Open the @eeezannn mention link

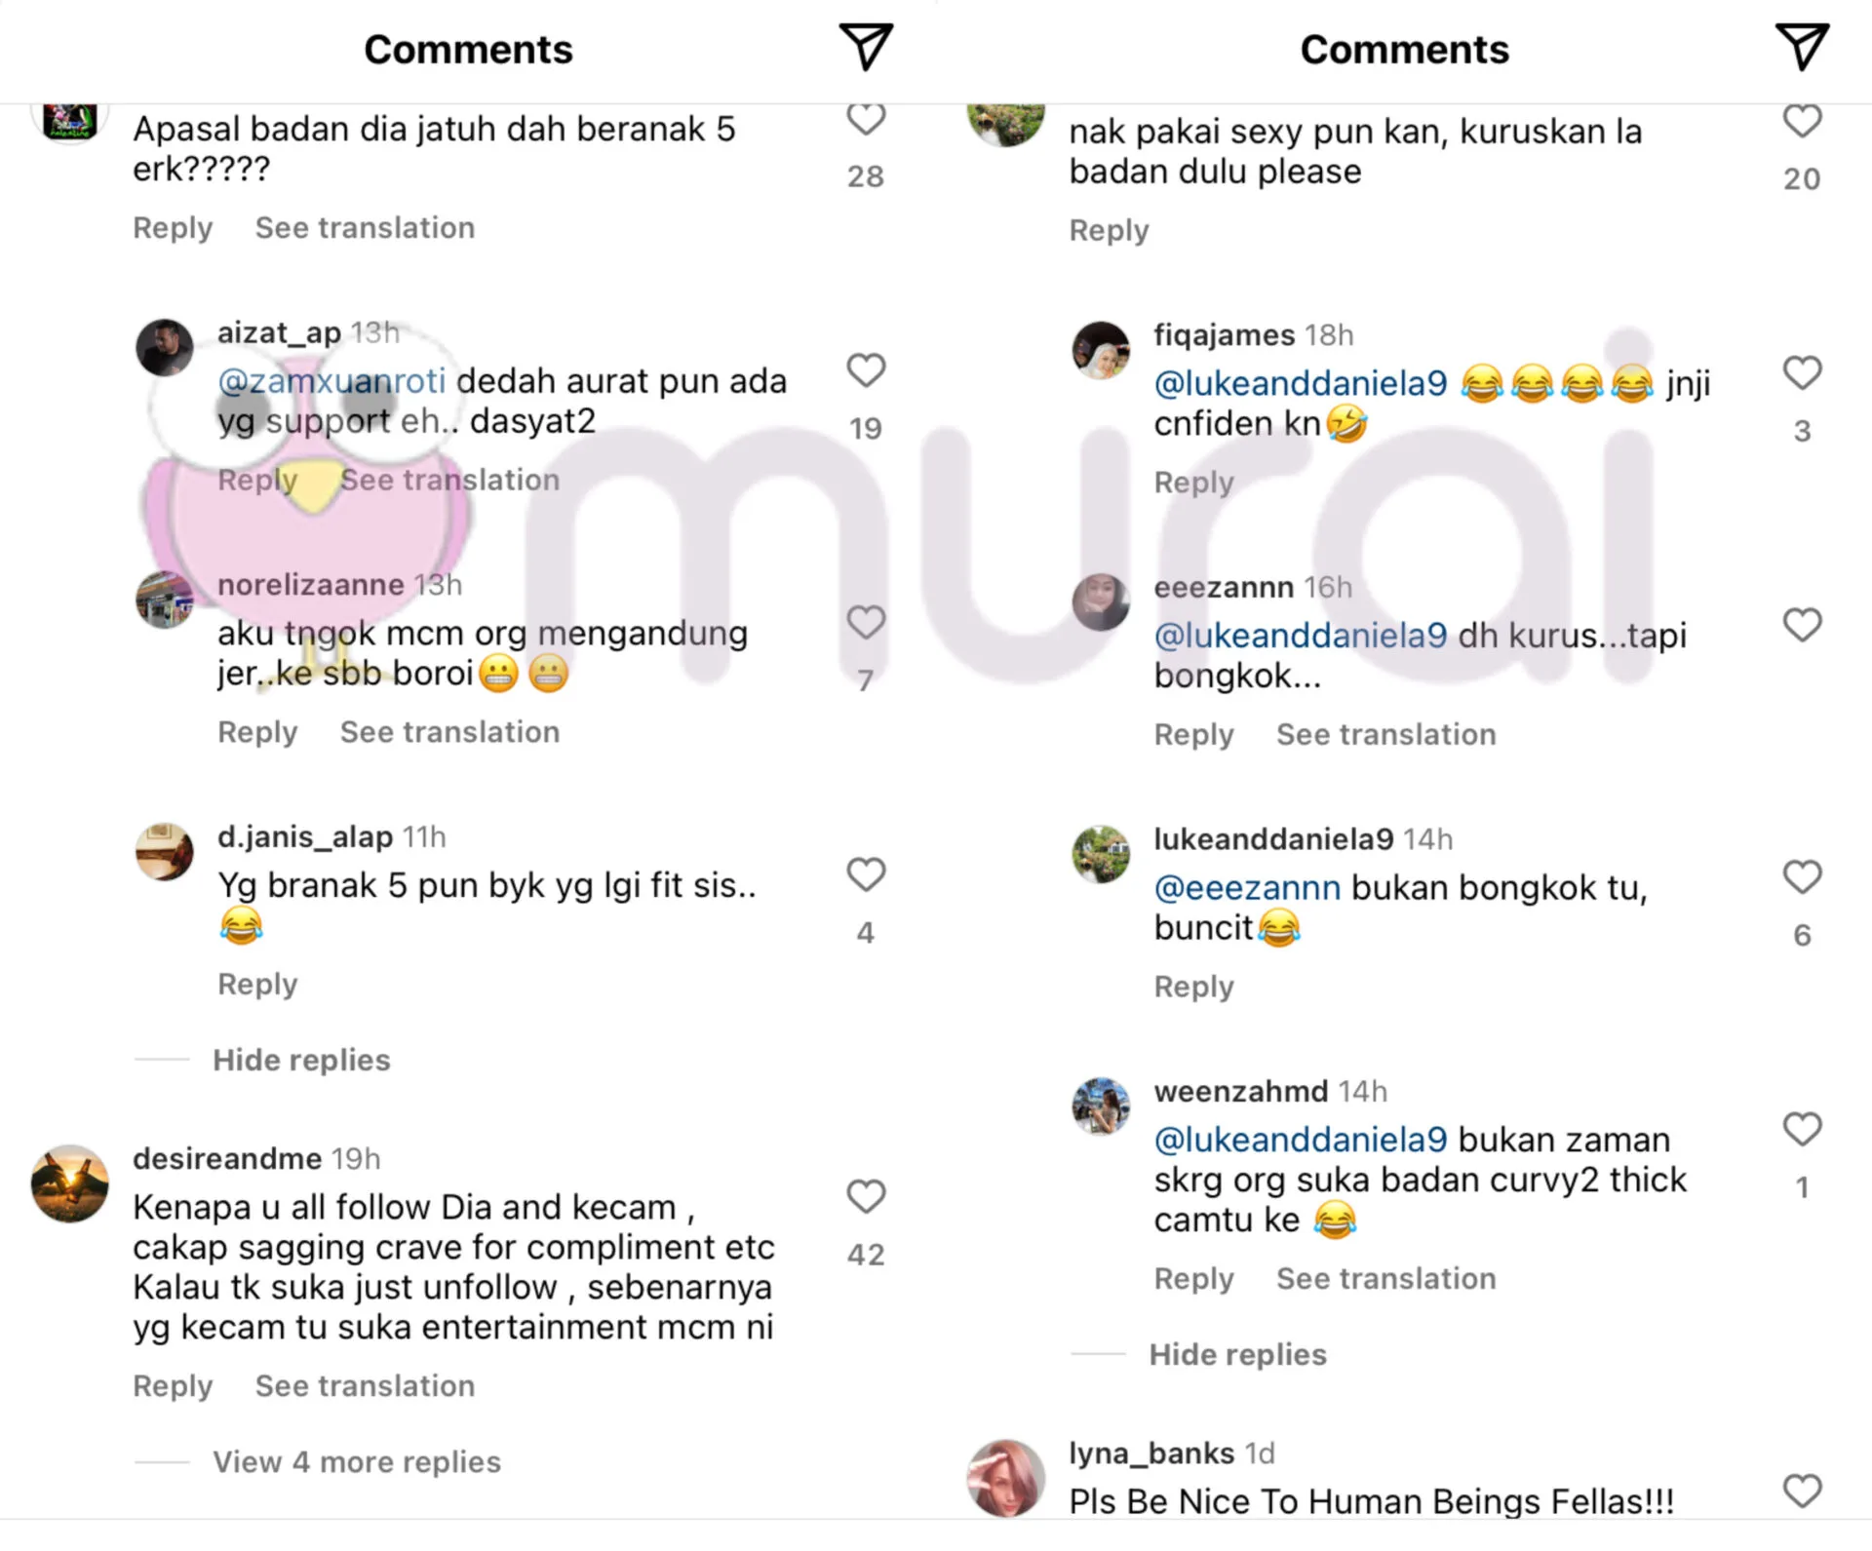[1247, 888]
